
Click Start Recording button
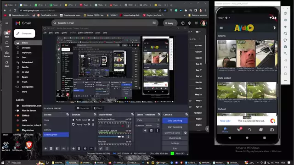(x=175, y=127)
